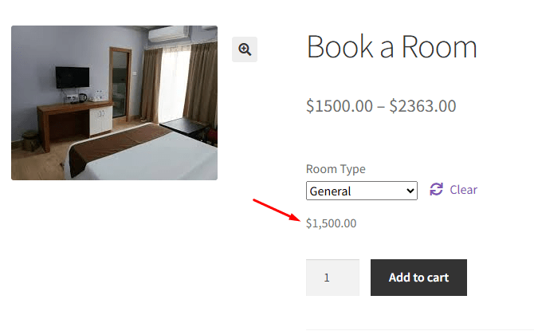Viewport: 534px width, 335px height.
Task: Click the purple reset arrows icon
Action: click(436, 190)
